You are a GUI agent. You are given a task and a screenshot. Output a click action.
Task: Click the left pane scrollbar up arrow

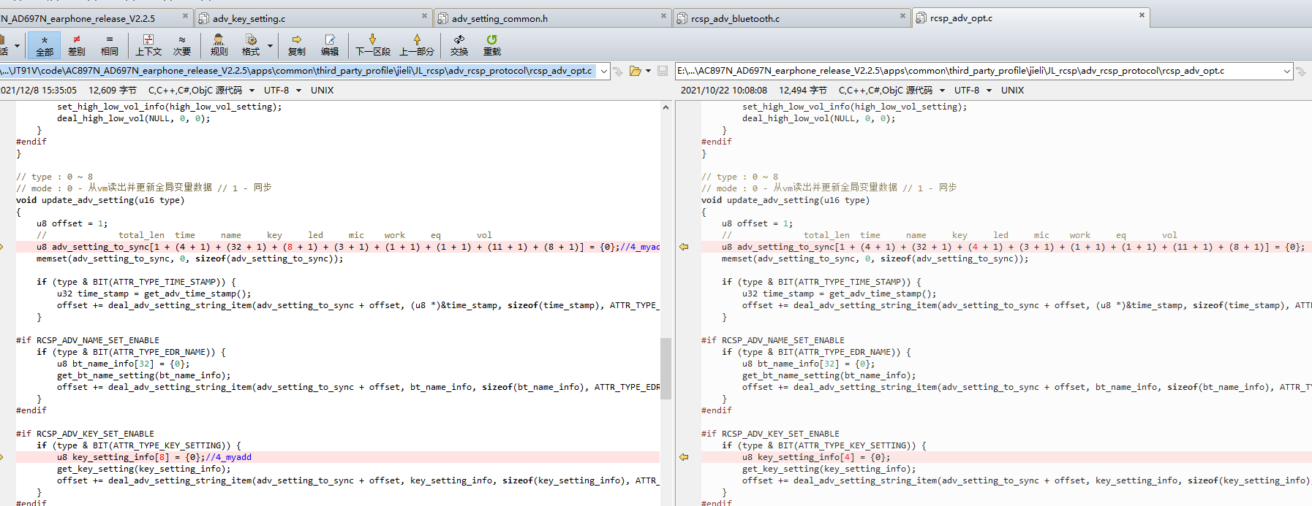[666, 107]
